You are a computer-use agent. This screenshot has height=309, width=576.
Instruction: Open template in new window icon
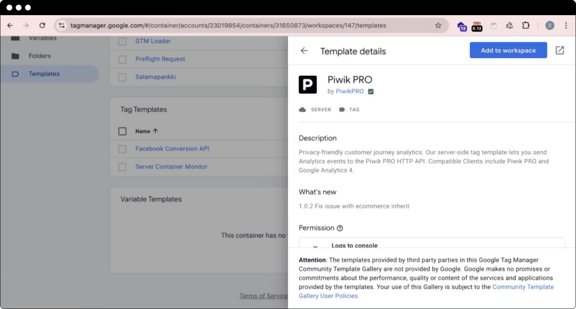[560, 50]
